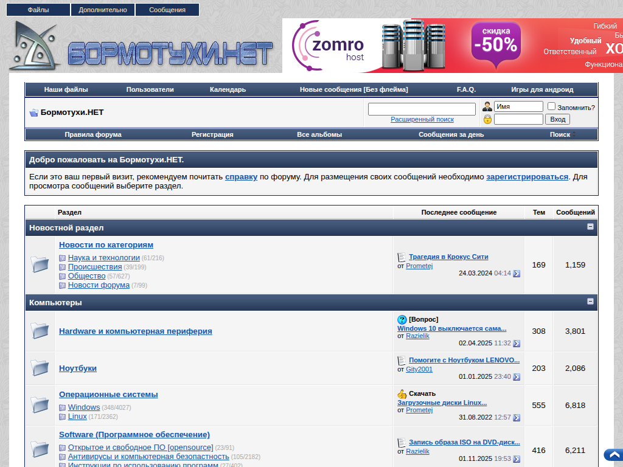The width and height of the screenshot is (623, 467).
Task: Open the Файлы top menu
Action: pyautogui.click(x=38, y=10)
